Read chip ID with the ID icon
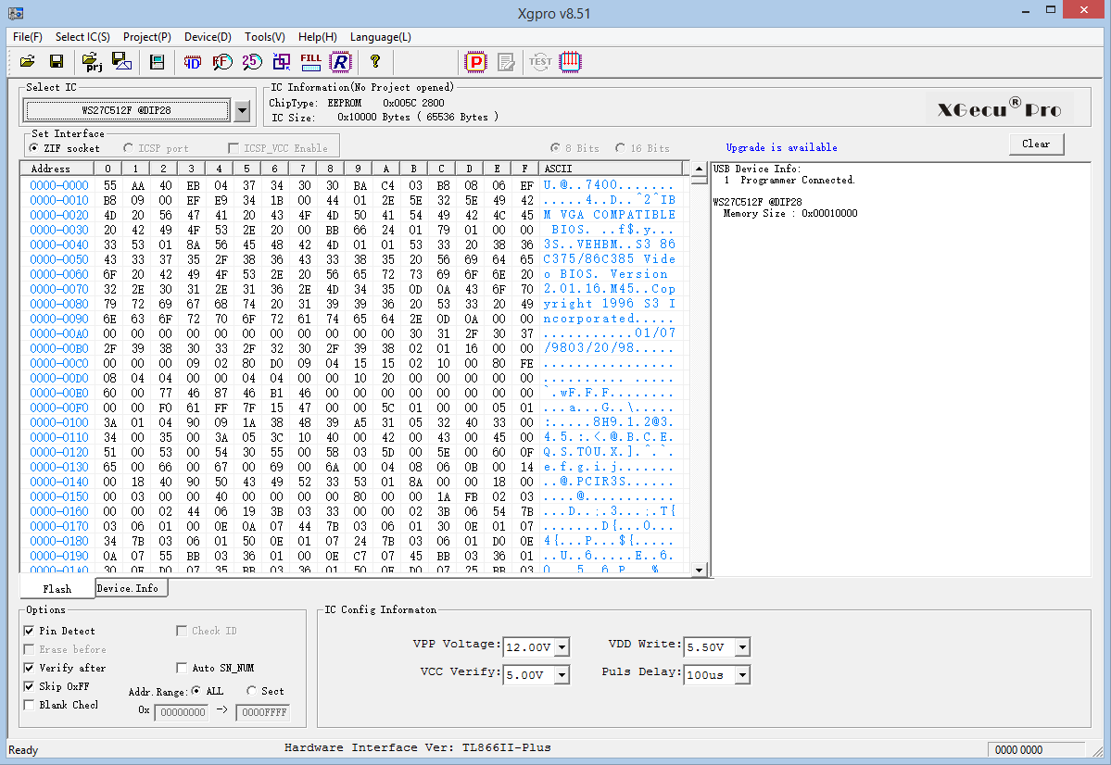 192,62
